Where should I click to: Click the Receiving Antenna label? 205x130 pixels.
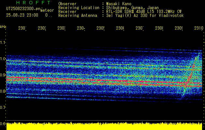pos(78,16)
